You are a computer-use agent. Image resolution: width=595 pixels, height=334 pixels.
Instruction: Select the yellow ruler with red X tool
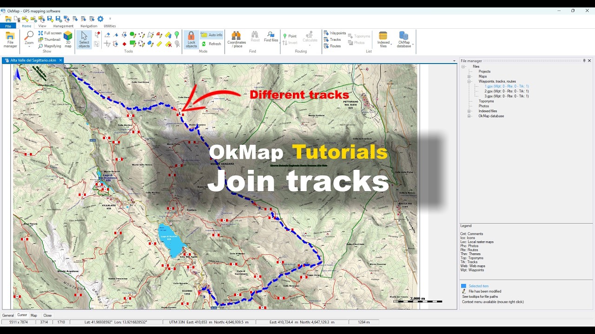tap(168, 44)
